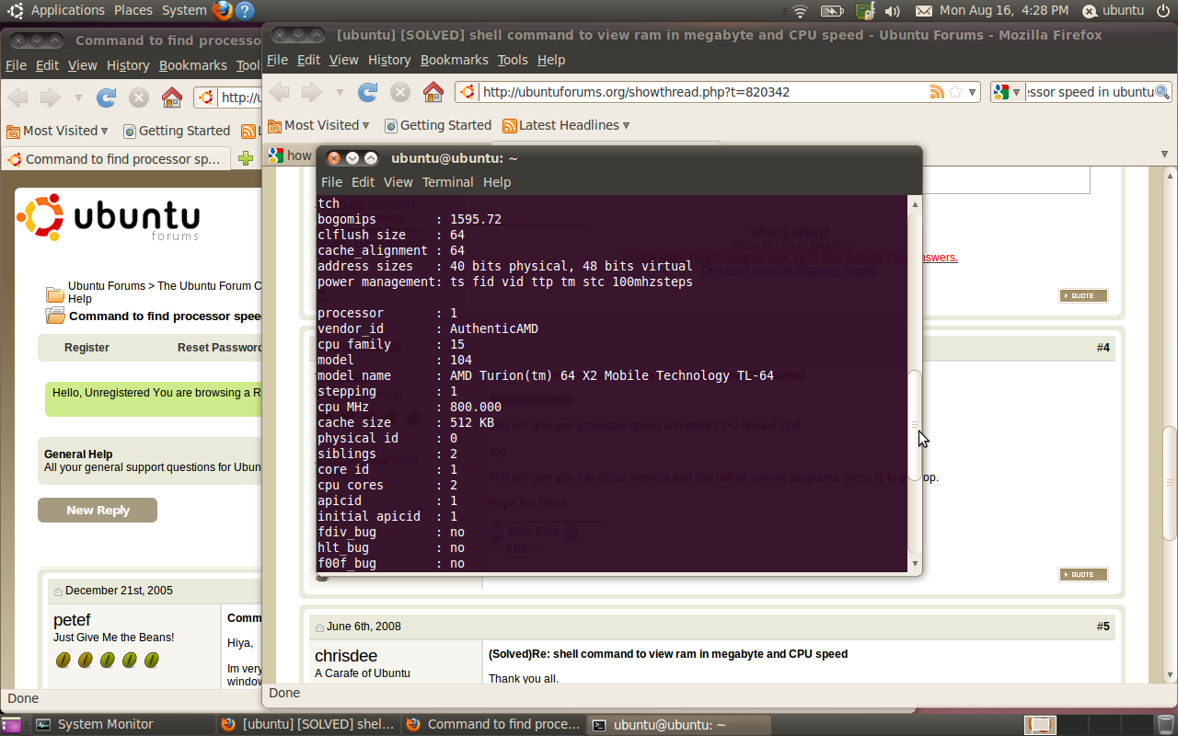Click the terminal vertical scrollbar handle

coord(915,424)
